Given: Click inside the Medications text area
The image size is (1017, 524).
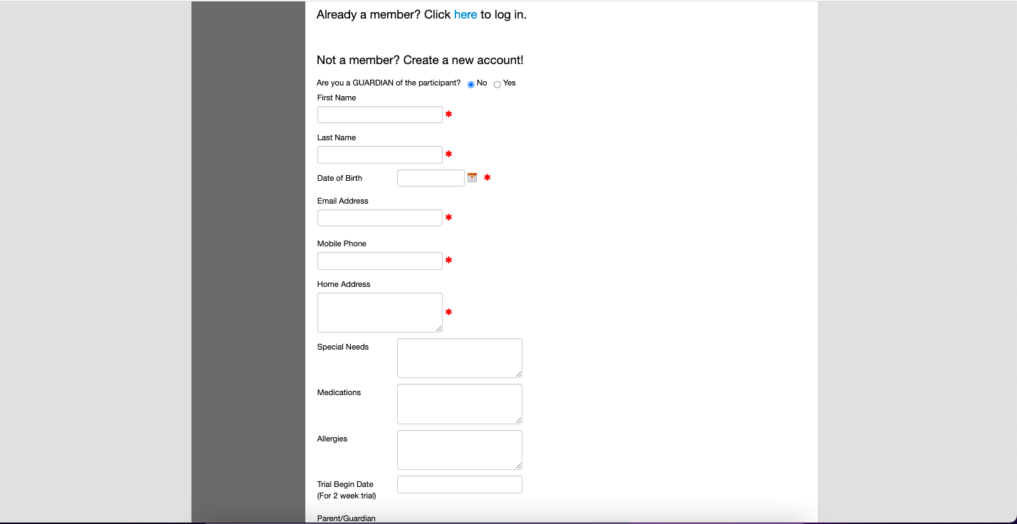Looking at the screenshot, I should point(460,404).
